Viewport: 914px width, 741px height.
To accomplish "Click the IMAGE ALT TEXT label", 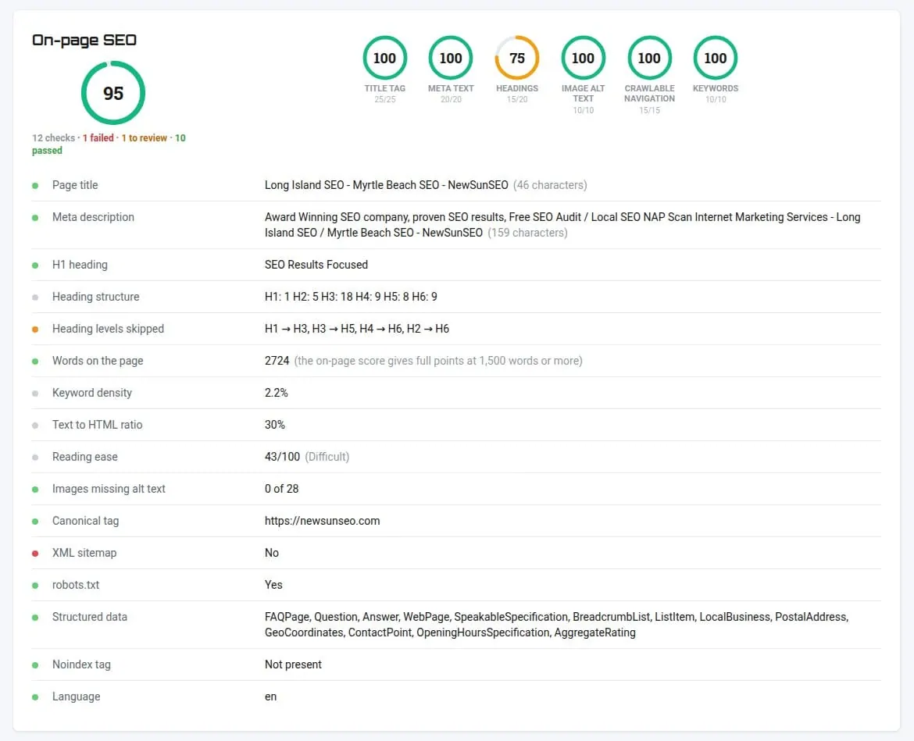I will click(583, 93).
